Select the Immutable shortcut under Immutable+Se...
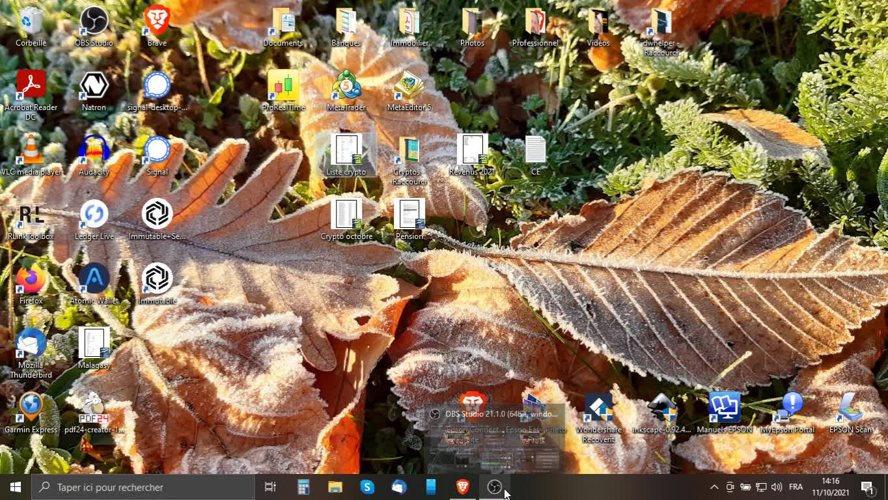888x500 pixels. tap(157, 285)
